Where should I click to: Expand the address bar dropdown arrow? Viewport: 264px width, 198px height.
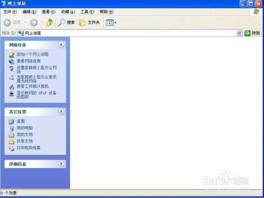coord(239,33)
